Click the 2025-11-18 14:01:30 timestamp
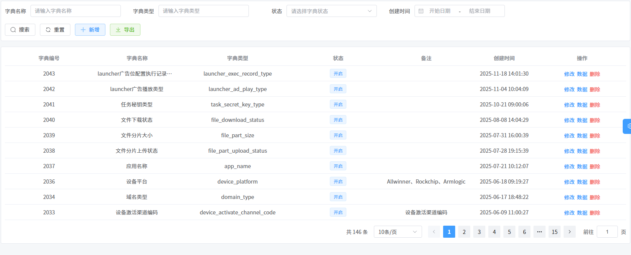The width and height of the screenshot is (631, 255). point(504,74)
